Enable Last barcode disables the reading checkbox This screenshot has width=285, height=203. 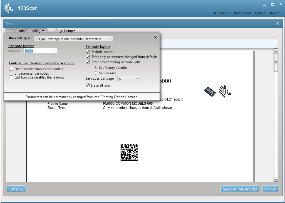click(x=11, y=77)
